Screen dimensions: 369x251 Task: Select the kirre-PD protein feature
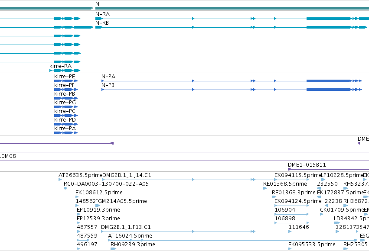pos(66,124)
